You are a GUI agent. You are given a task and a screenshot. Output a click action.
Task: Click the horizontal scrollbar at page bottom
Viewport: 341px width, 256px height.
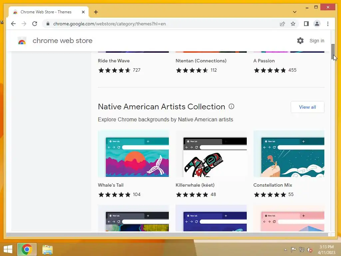(x=167, y=234)
